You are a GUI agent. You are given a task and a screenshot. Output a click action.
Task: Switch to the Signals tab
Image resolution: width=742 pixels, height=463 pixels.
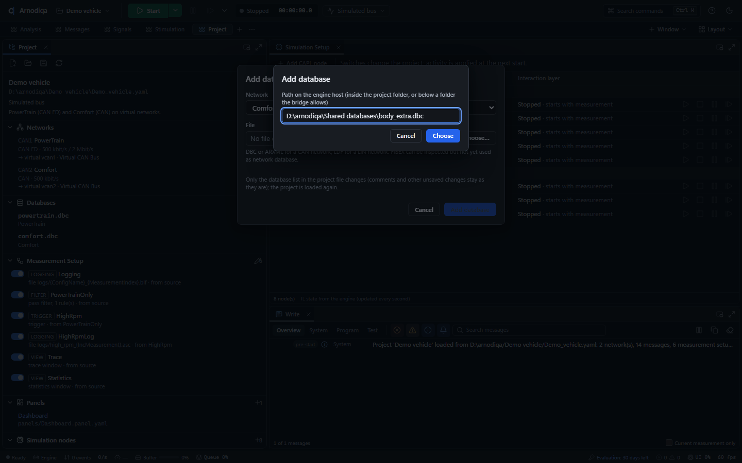pos(117,29)
